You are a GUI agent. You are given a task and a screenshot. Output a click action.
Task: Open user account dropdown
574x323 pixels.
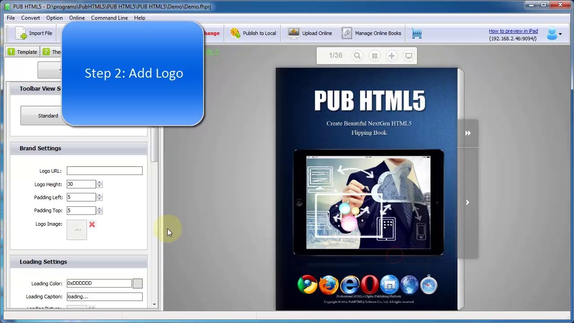(x=554, y=34)
